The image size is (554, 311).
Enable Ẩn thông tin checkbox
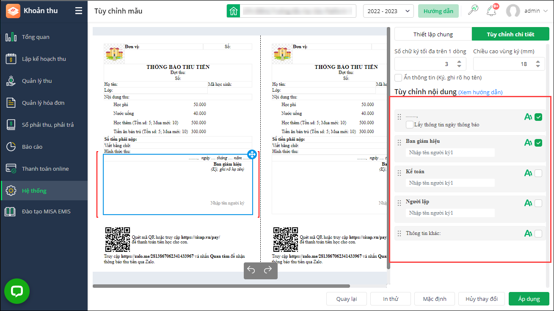[x=398, y=78]
